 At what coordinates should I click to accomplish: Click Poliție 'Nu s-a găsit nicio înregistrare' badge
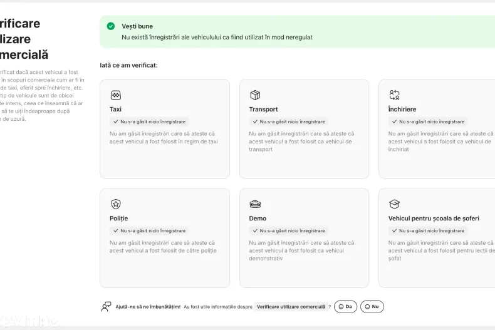[x=149, y=231]
